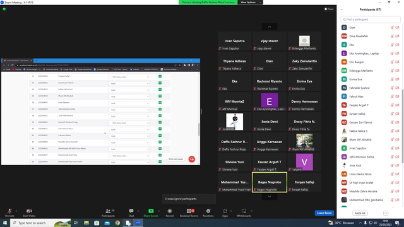
Task: Expand chat options arrow next to Chat
Action: click(138, 211)
